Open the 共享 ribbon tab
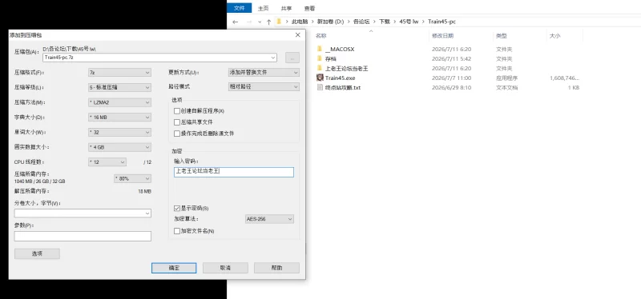The height and width of the screenshot is (299, 641). pos(287,8)
